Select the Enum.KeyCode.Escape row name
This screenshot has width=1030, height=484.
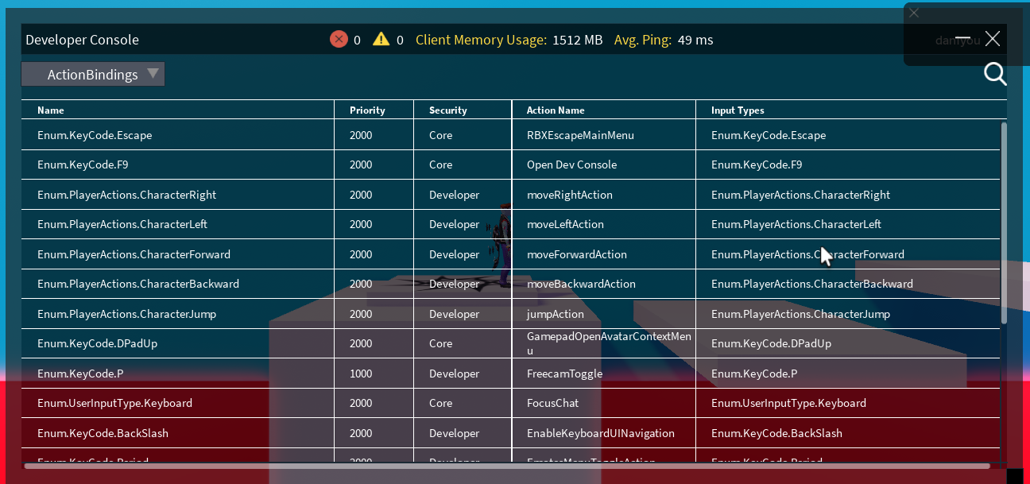coord(95,135)
